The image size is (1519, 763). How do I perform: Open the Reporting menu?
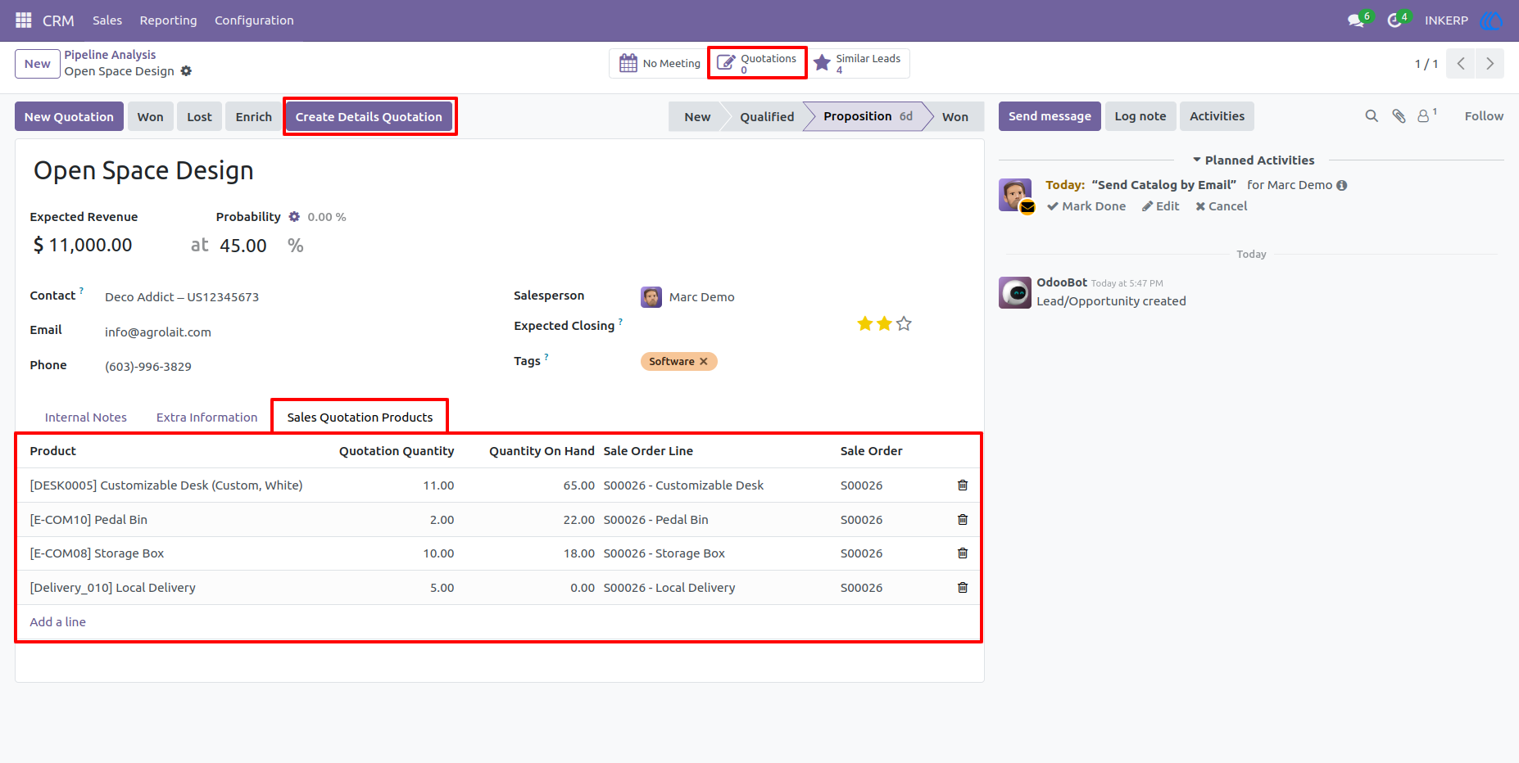(x=168, y=20)
